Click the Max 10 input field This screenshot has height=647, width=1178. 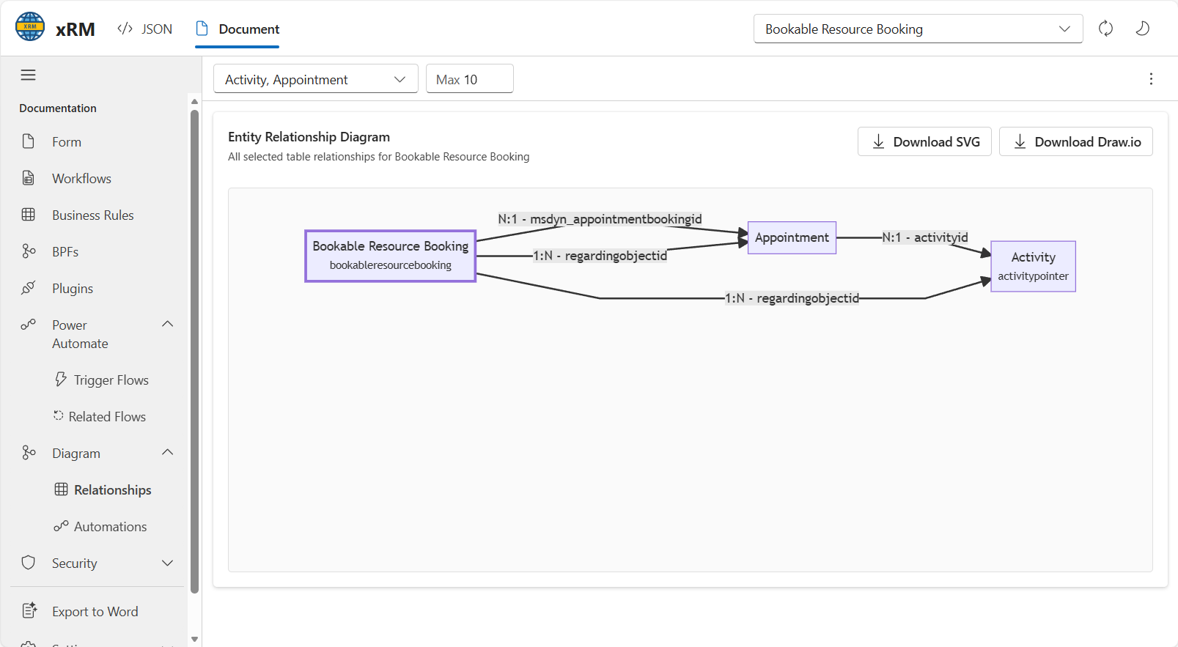click(469, 79)
